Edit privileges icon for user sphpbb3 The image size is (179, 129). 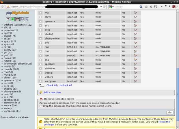(135, 64)
